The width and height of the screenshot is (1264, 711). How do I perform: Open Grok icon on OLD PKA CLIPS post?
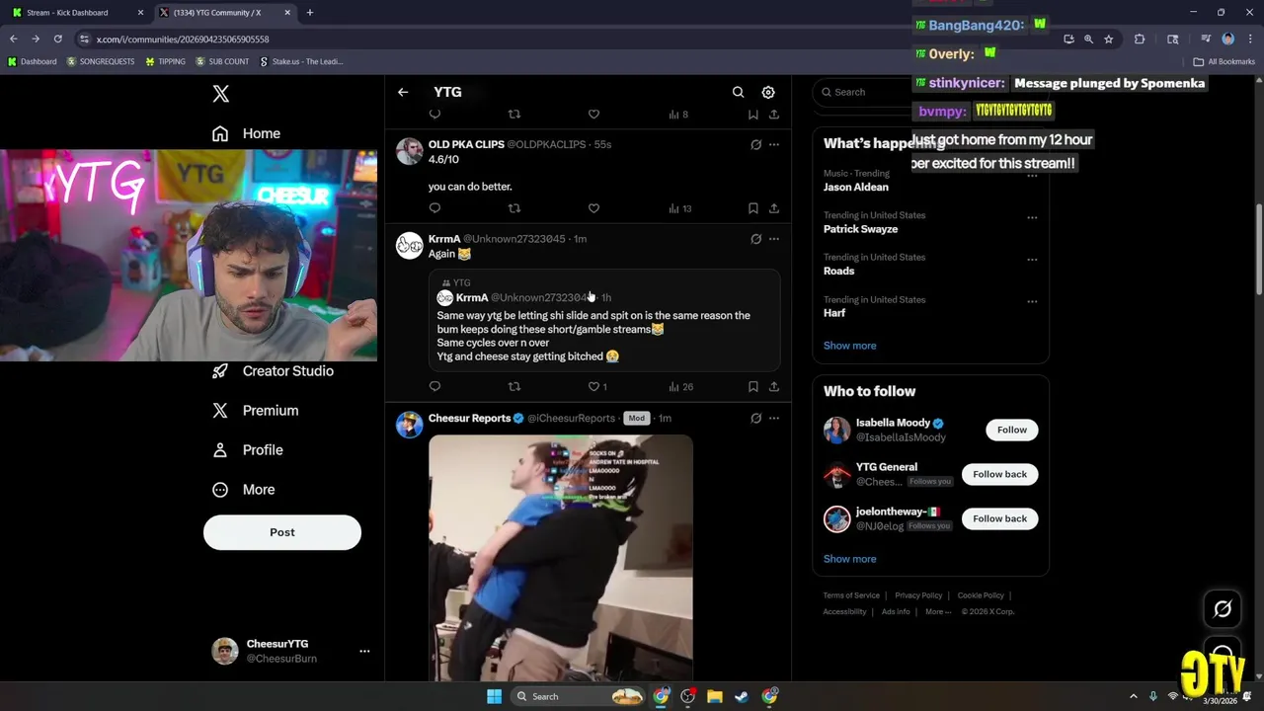(x=755, y=144)
